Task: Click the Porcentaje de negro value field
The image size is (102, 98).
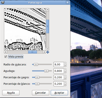Action: (59, 77)
